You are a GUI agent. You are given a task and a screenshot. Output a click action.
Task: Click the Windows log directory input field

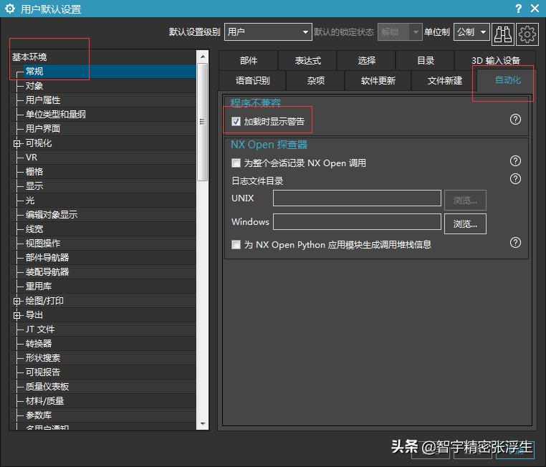[x=357, y=221]
